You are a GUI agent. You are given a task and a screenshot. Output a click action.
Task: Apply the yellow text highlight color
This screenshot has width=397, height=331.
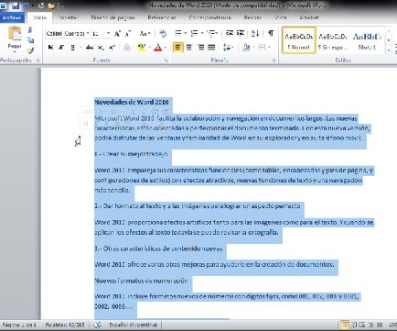point(142,48)
